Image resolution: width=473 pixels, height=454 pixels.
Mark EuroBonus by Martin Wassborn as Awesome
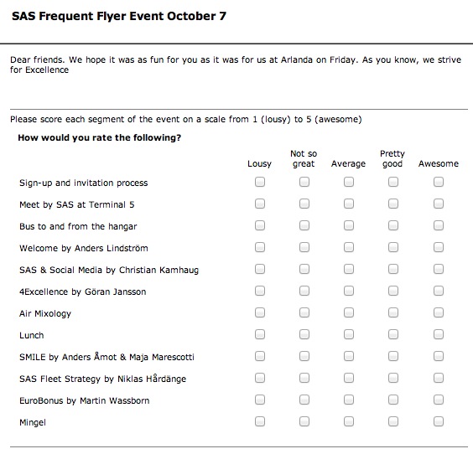pos(439,400)
